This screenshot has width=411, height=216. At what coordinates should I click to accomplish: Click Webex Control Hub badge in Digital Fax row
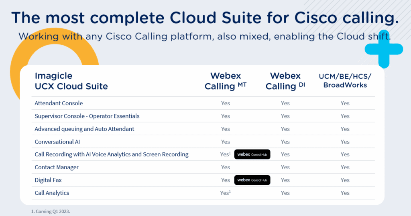pyautogui.click(x=252, y=180)
